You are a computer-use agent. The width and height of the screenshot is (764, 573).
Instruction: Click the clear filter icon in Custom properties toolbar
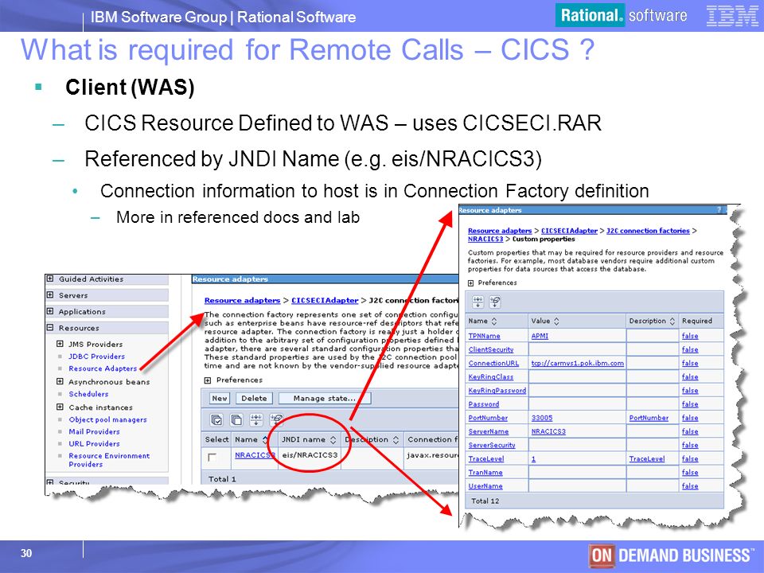[x=496, y=302]
